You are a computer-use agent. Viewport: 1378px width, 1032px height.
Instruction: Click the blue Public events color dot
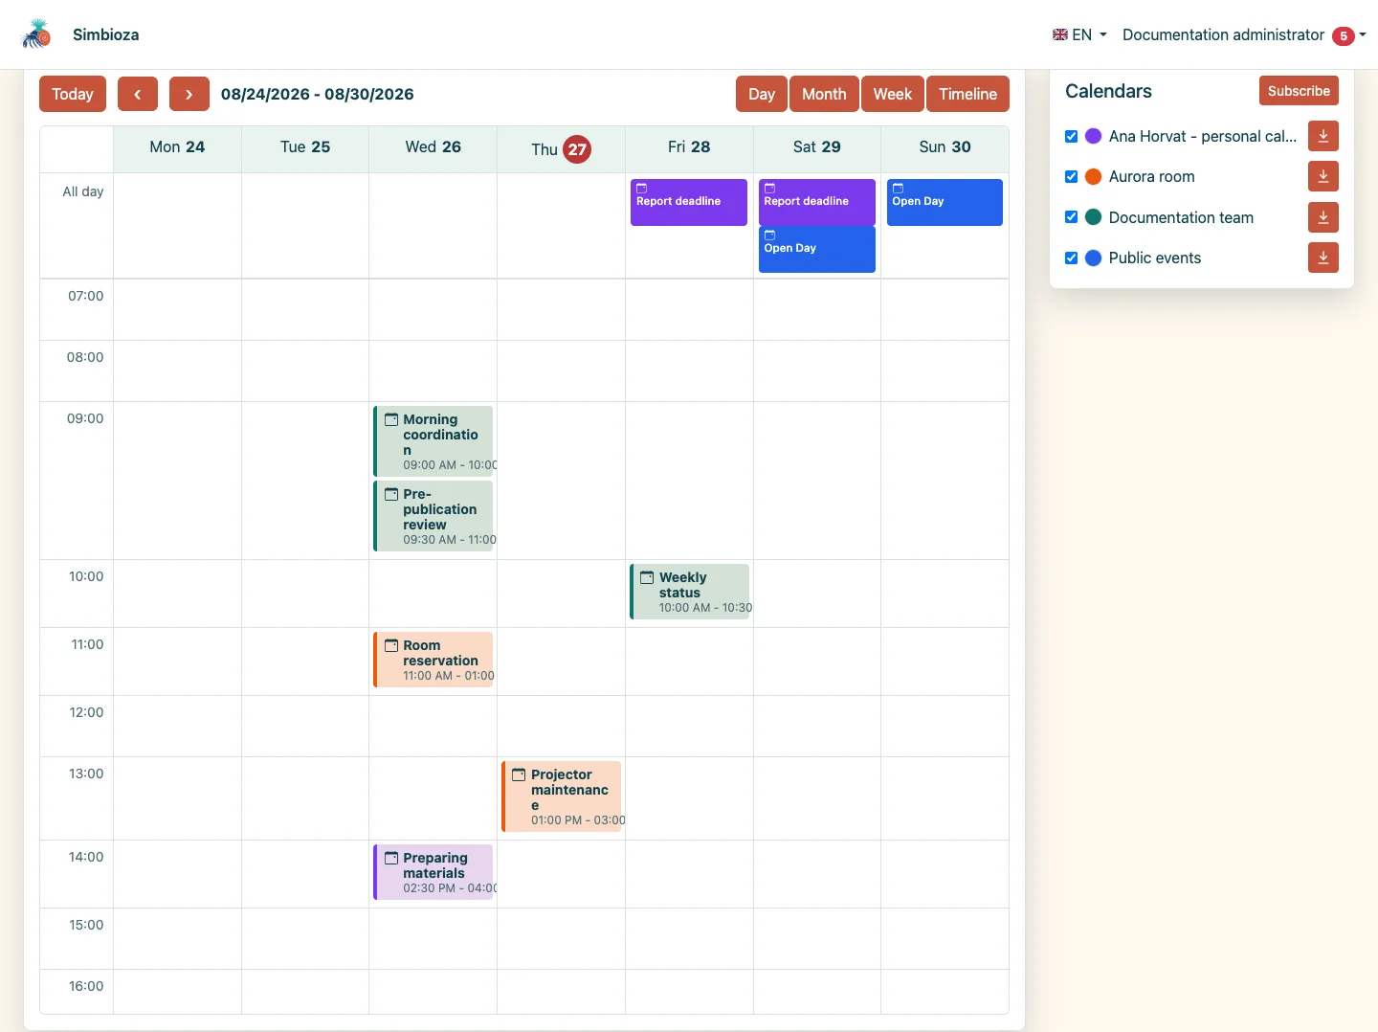point(1094,258)
